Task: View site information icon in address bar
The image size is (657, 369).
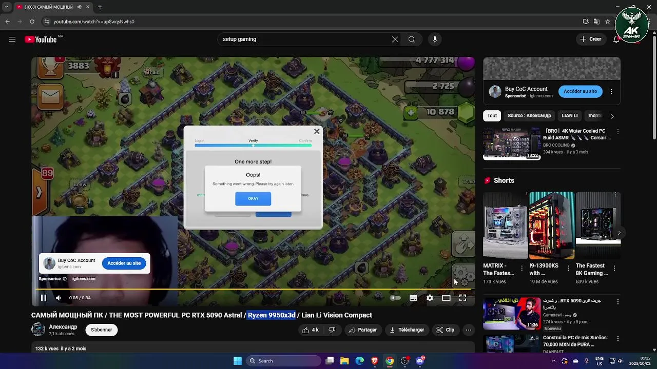Action: pyautogui.click(x=47, y=22)
